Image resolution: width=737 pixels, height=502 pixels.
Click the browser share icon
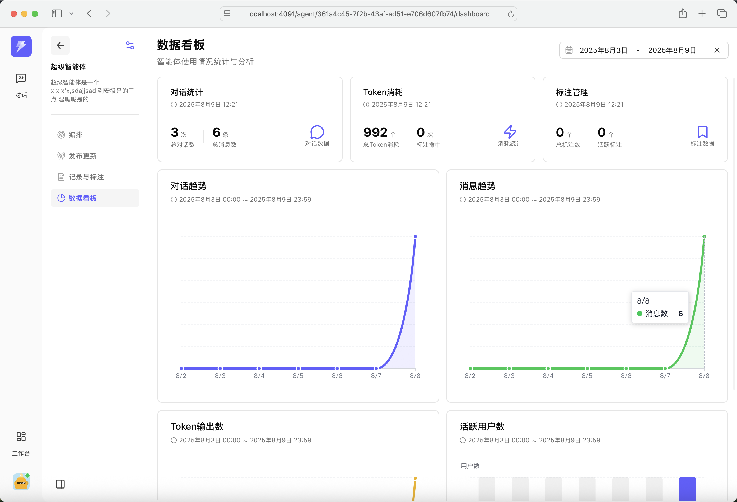tap(683, 13)
